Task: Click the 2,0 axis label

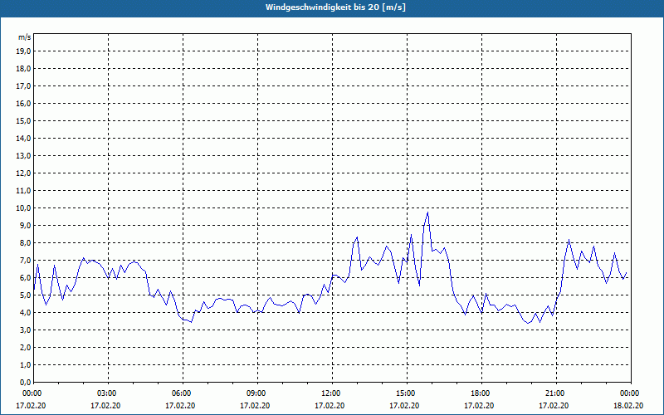Action: pyautogui.click(x=26, y=347)
